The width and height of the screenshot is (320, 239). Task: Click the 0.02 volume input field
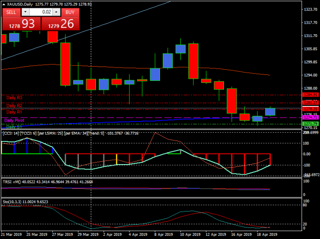42,12
